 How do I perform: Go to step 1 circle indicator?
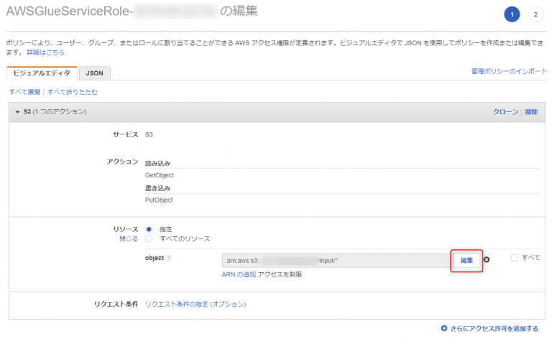tap(512, 14)
